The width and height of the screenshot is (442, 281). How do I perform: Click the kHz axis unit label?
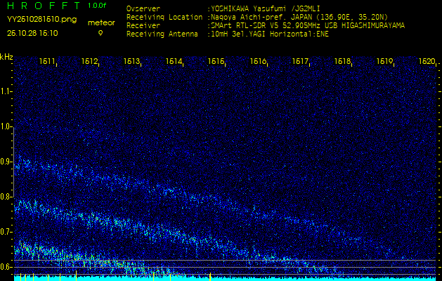click(6, 57)
